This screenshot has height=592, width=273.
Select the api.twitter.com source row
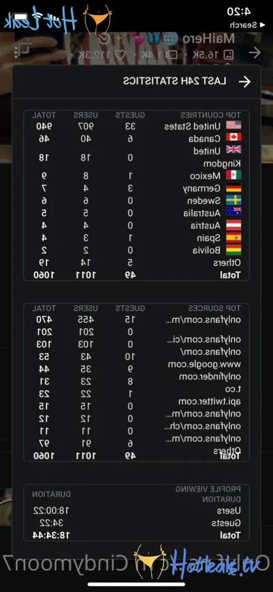point(136,402)
